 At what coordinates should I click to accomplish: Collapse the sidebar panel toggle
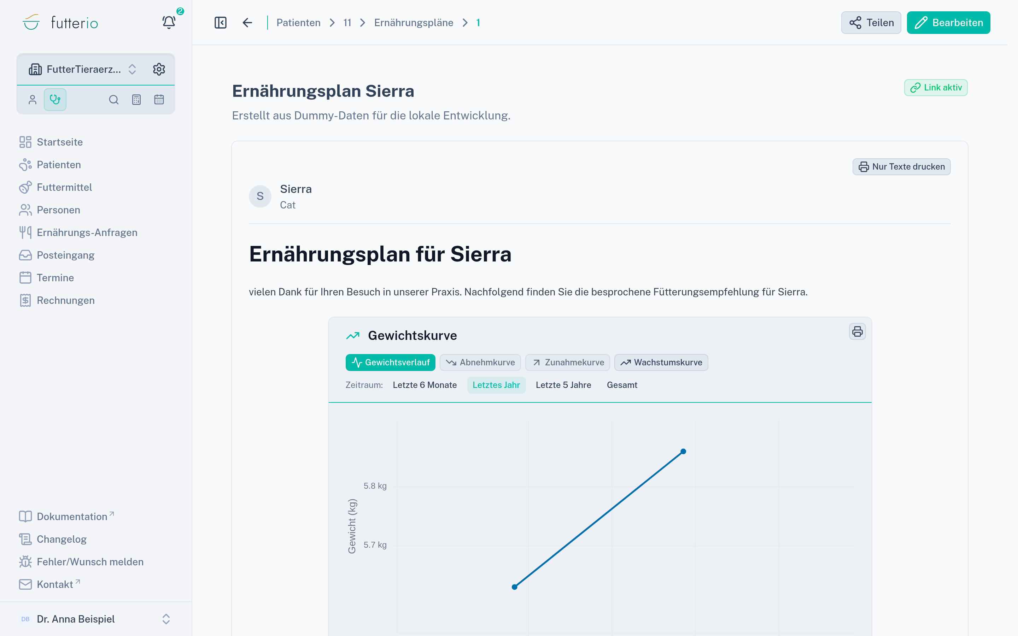pos(221,23)
